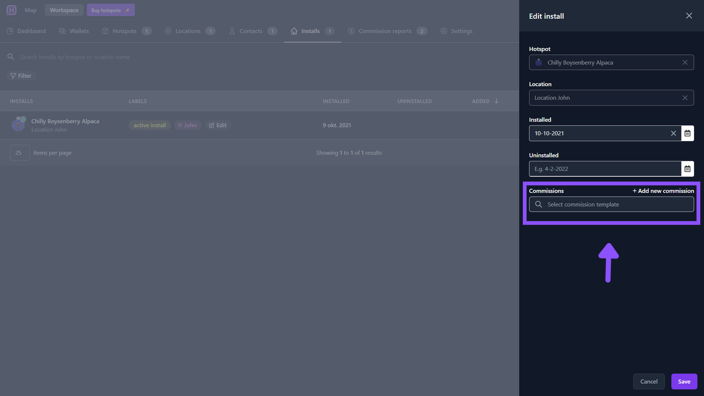Click the John contact label

[x=187, y=125]
